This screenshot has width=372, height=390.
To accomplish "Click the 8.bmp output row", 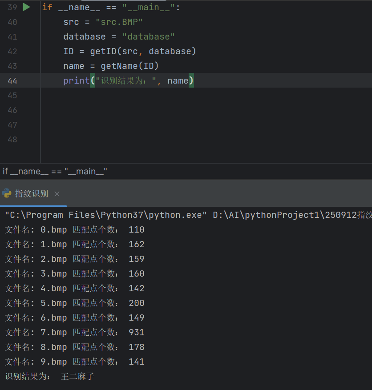I will (75, 347).
